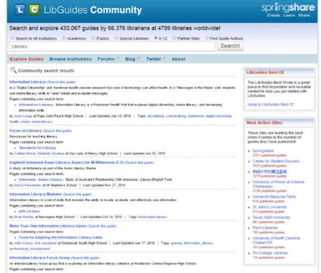Click the blue L LibGuides logo icon
Screen dimensions: 321x273
coord(20,10)
